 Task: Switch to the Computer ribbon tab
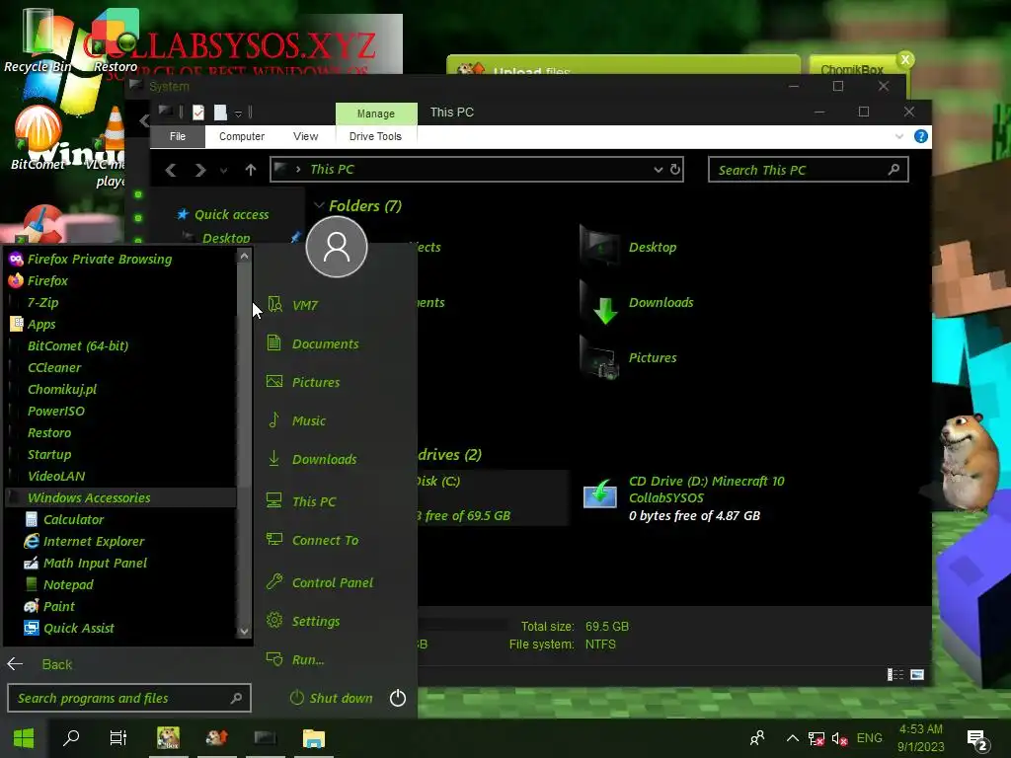pos(242,136)
